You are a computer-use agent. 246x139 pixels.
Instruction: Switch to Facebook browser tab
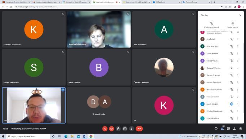point(166,2)
